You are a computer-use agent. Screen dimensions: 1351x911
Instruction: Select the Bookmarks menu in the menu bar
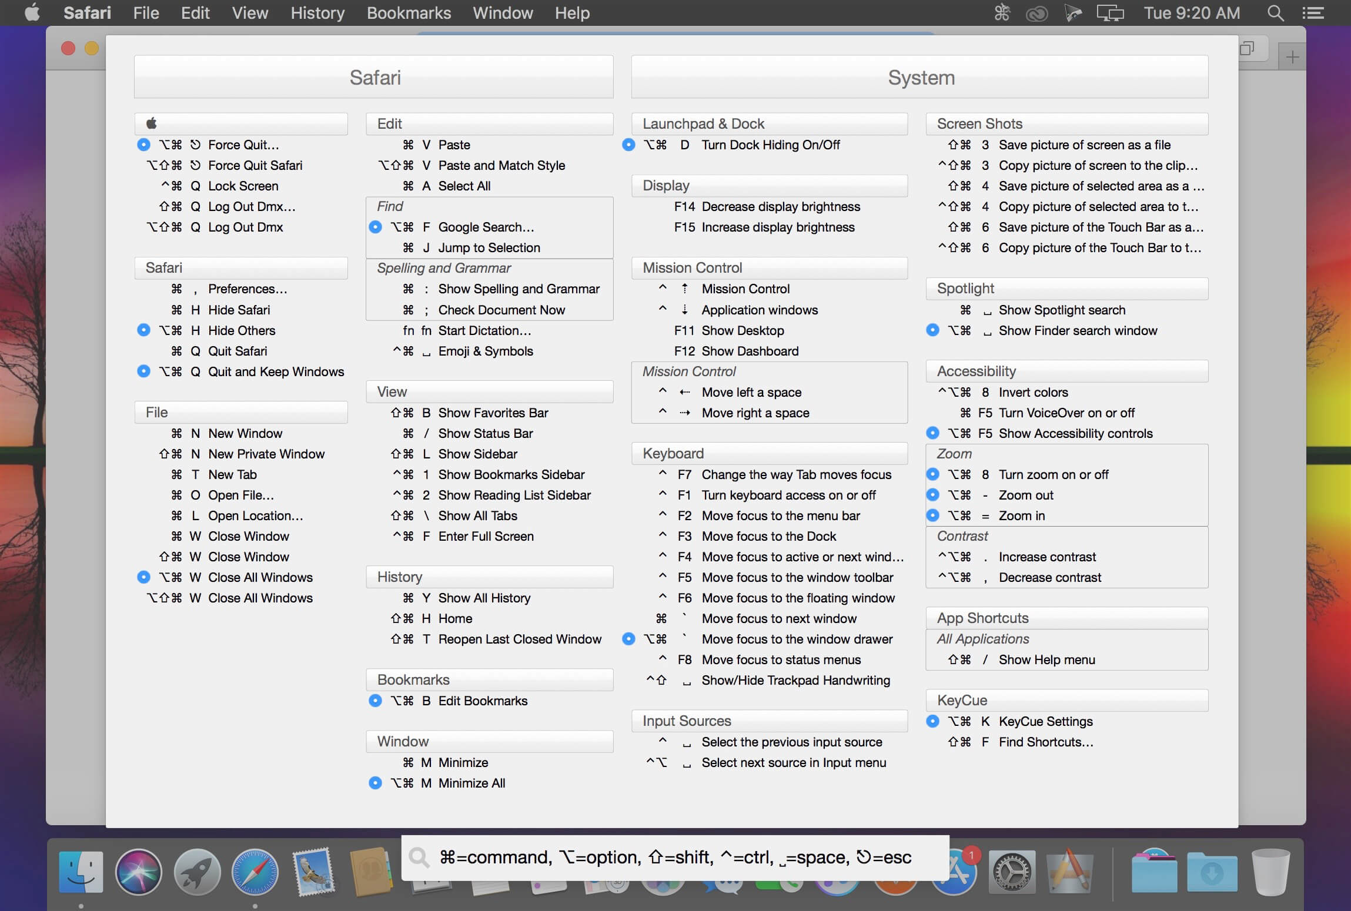tap(407, 12)
